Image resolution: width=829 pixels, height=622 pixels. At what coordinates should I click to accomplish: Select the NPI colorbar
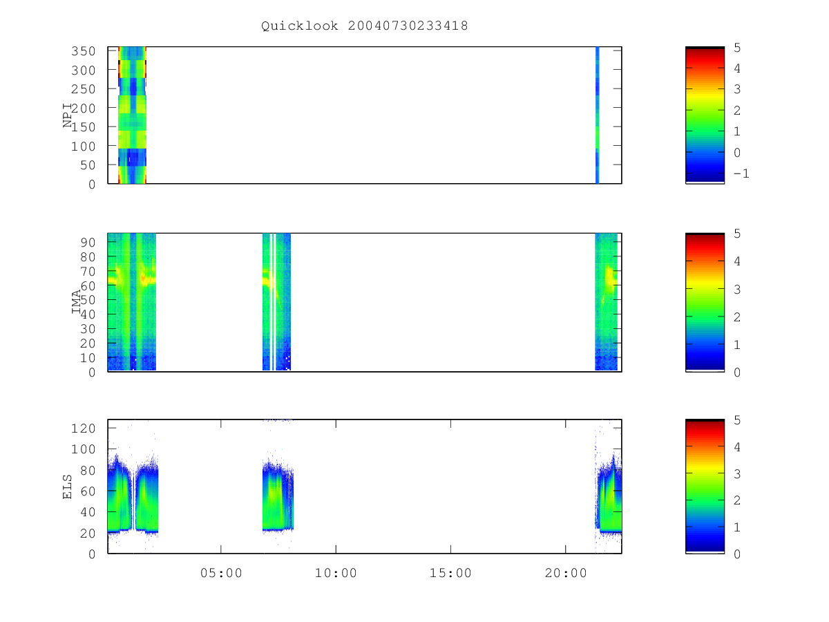pos(705,115)
